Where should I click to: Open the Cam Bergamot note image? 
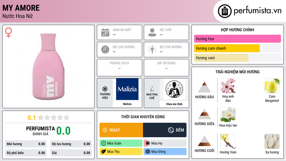tap(272, 86)
